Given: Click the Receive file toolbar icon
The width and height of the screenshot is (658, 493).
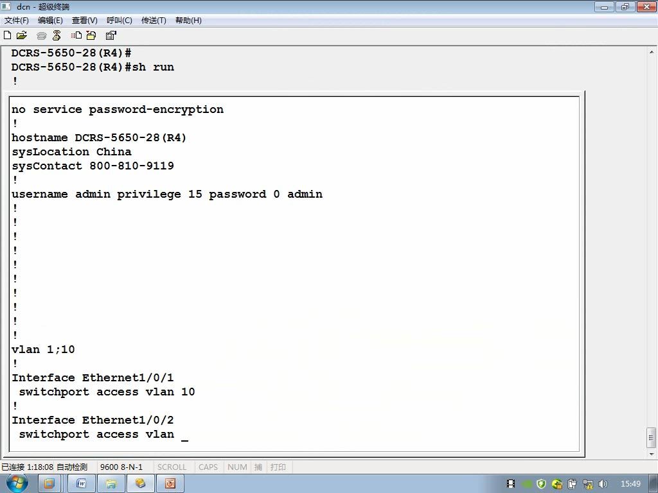Looking at the screenshot, I should 91,35.
